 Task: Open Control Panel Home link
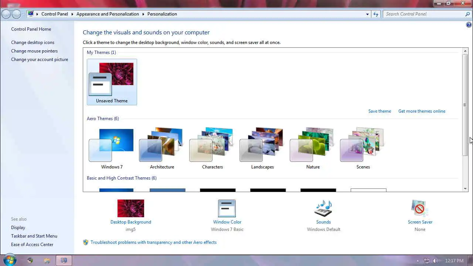tap(31, 29)
